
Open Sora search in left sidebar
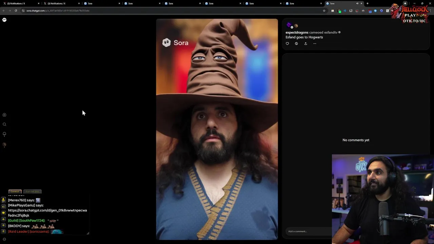coord(4,124)
